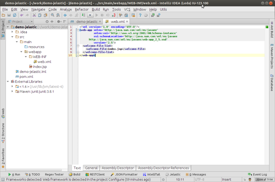Switch to the Assembly Descriptor tab

pyautogui.click(x=118, y=168)
